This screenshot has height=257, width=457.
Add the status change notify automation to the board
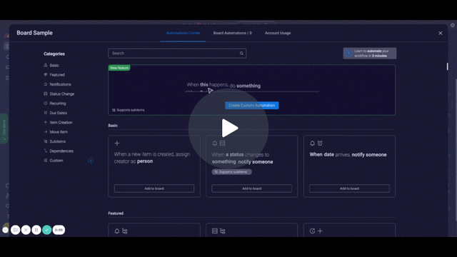(x=252, y=188)
